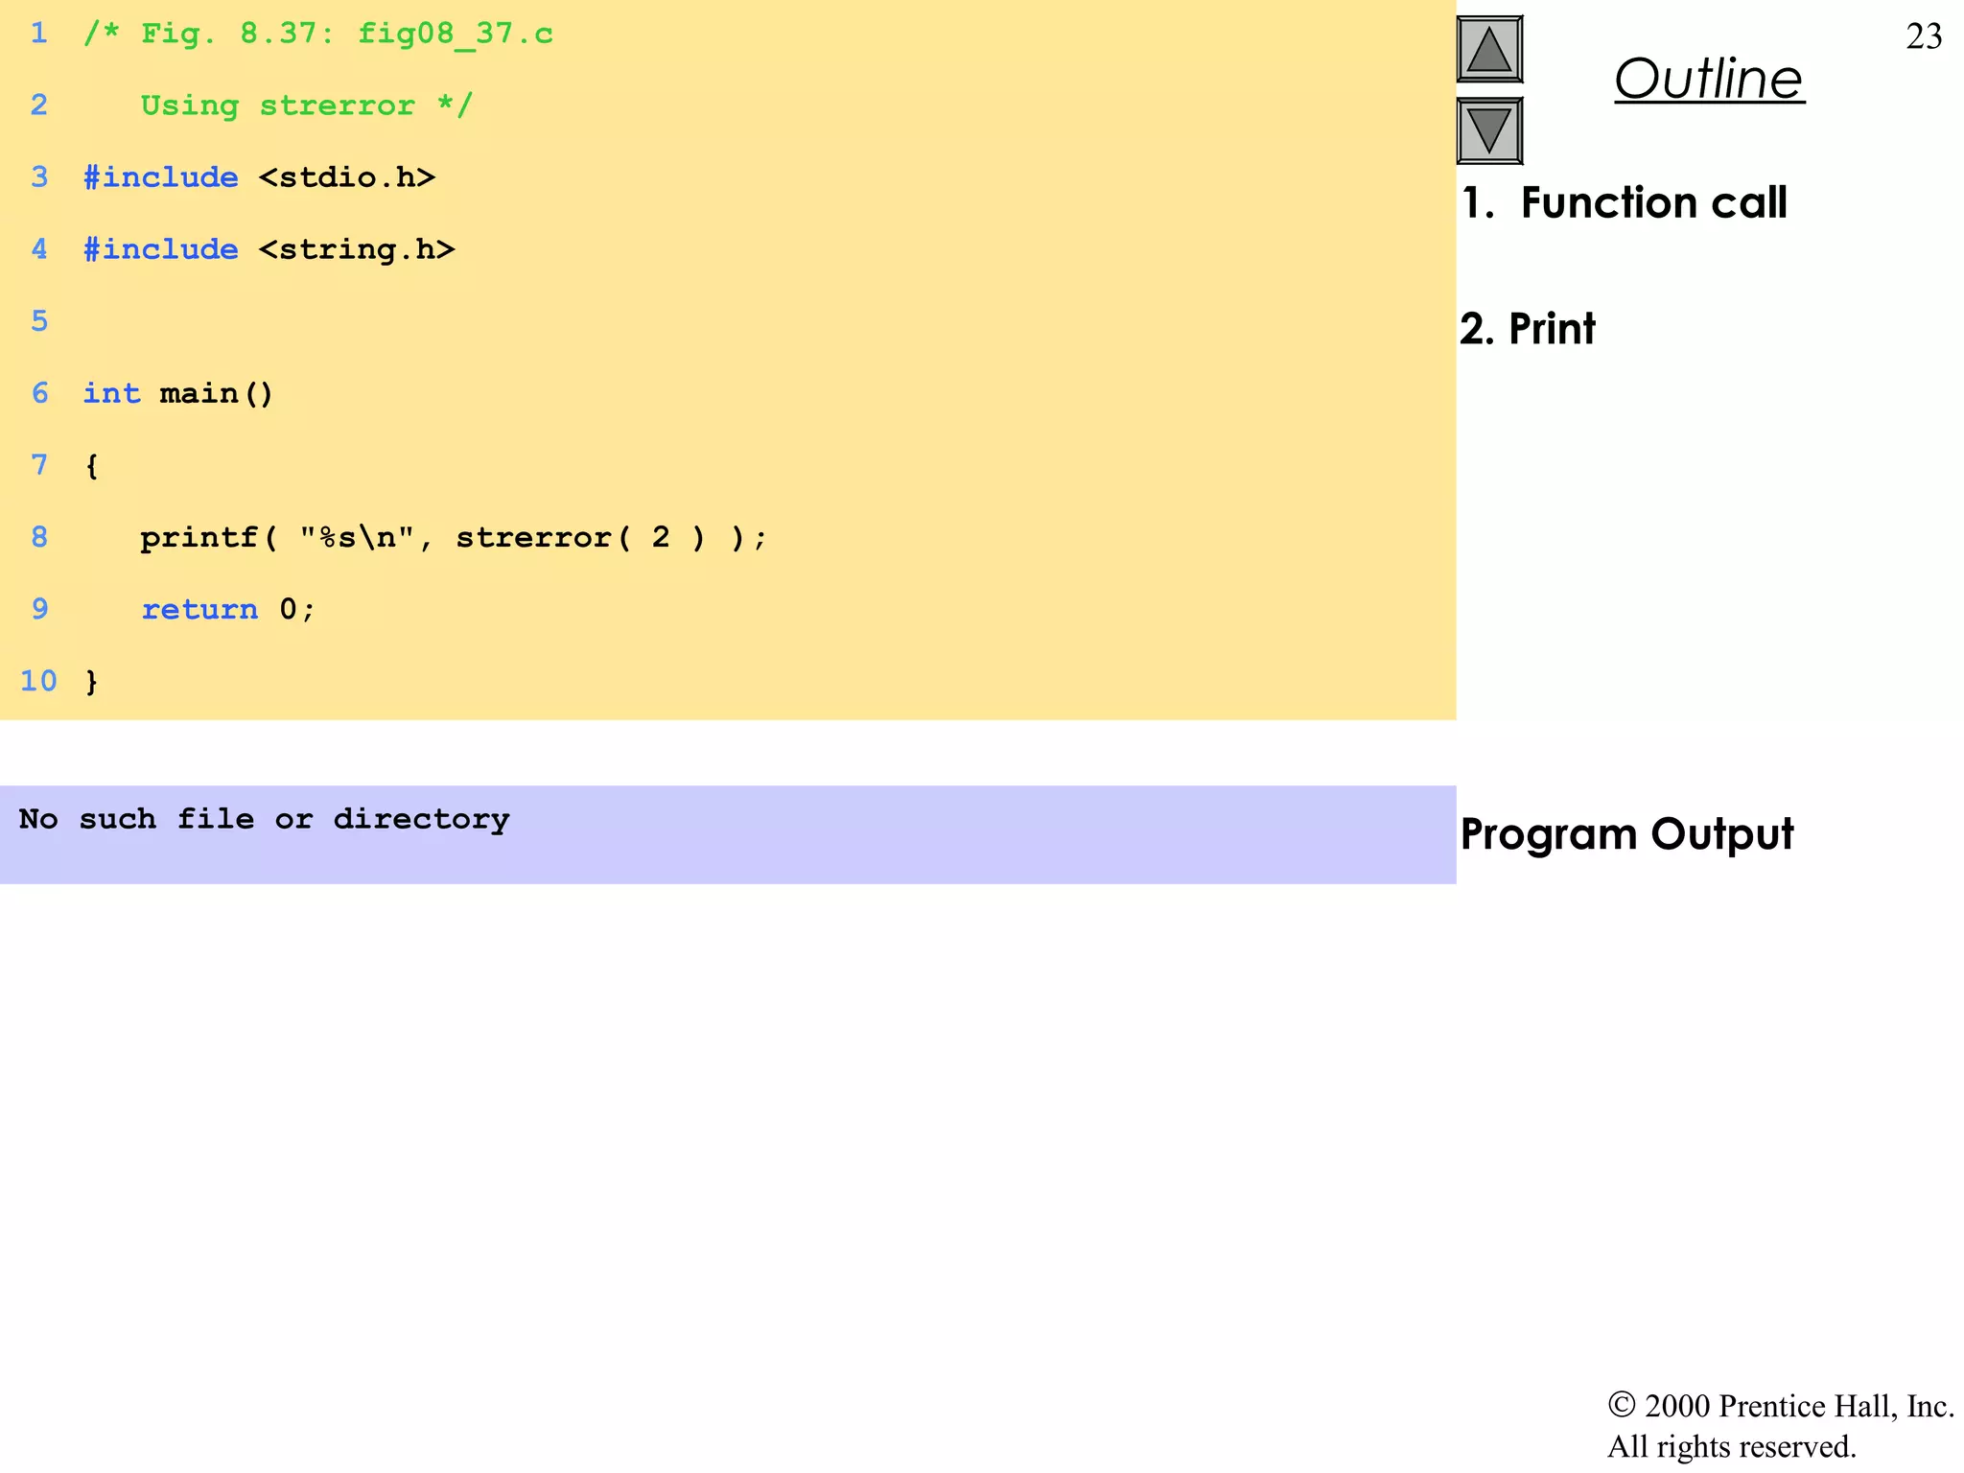The height and width of the screenshot is (1473, 1964).
Task: Click the 'All rights reserved.' text
Action: coord(1732,1446)
